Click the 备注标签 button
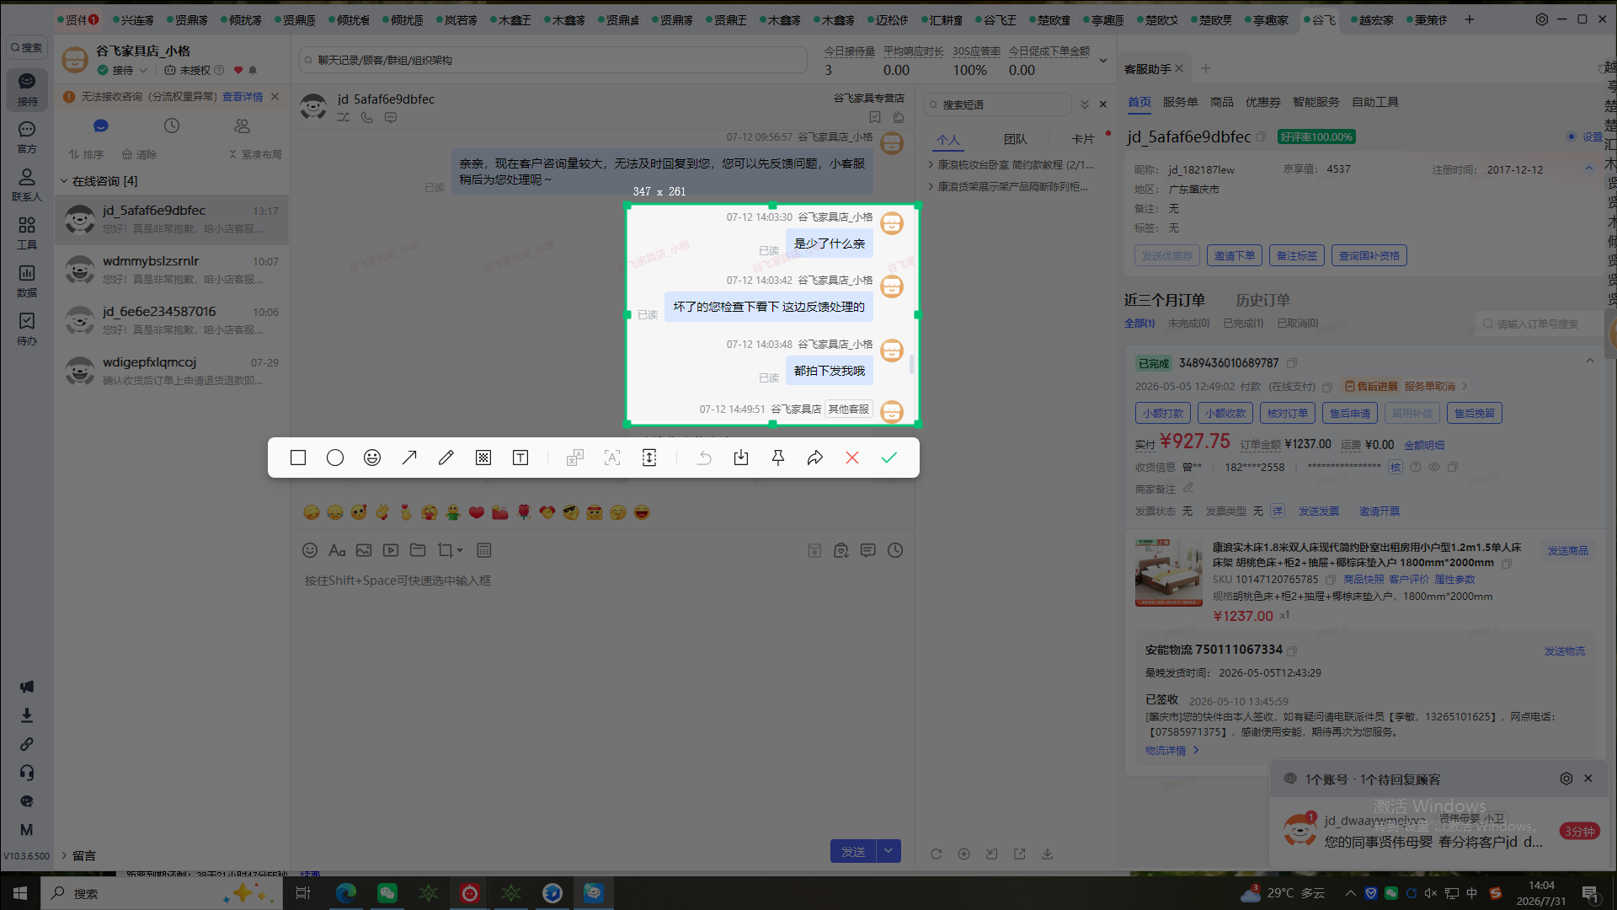Viewport: 1617px width, 910px height. [x=1297, y=255]
